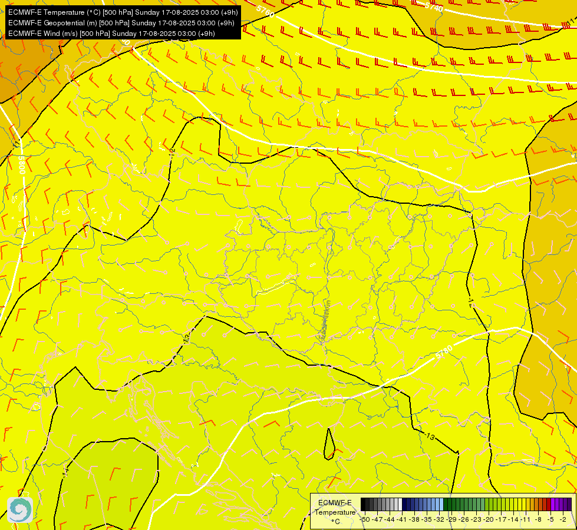
Task: Select the ECMWF-E Wind (m/s) title line
Action: pos(111,34)
